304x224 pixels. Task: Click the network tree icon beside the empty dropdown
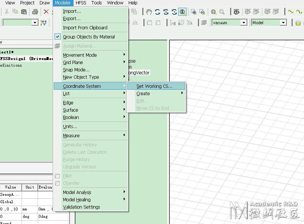[44, 23]
